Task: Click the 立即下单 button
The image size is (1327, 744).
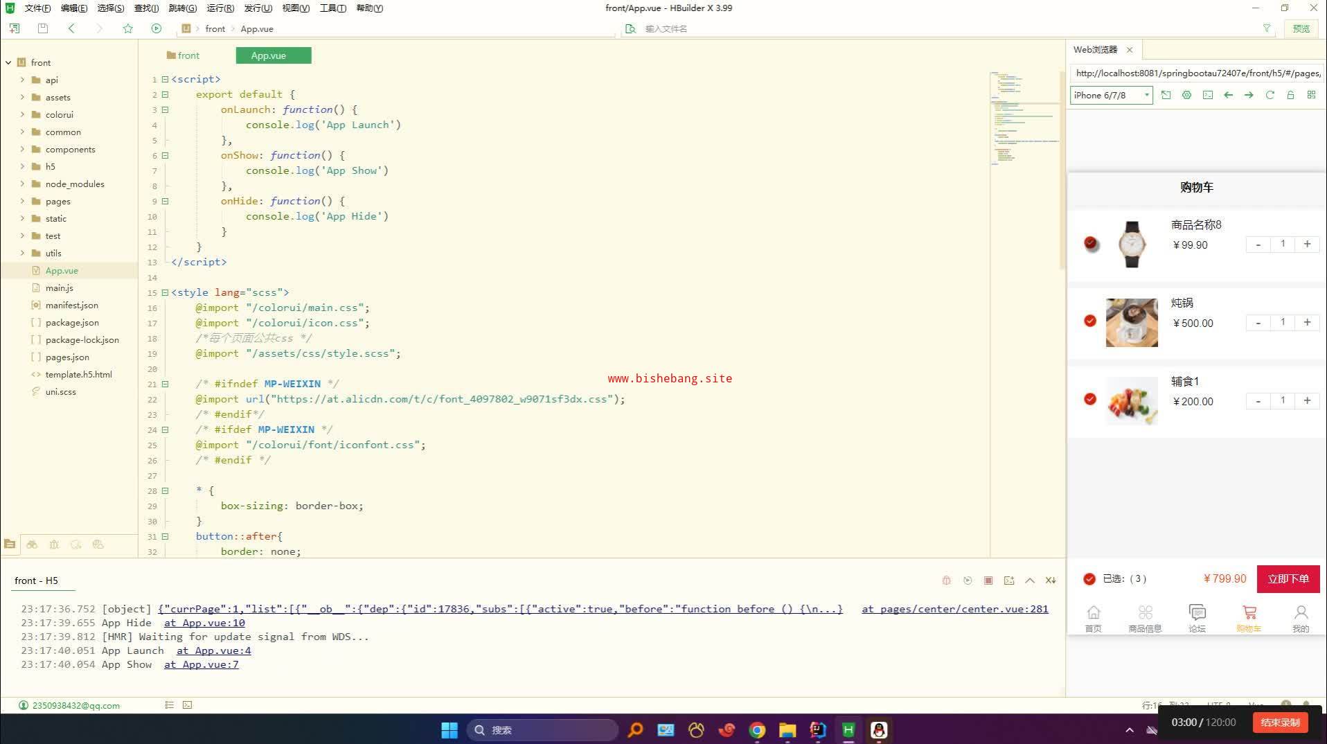Action: pyautogui.click(x=1288, y=579)
